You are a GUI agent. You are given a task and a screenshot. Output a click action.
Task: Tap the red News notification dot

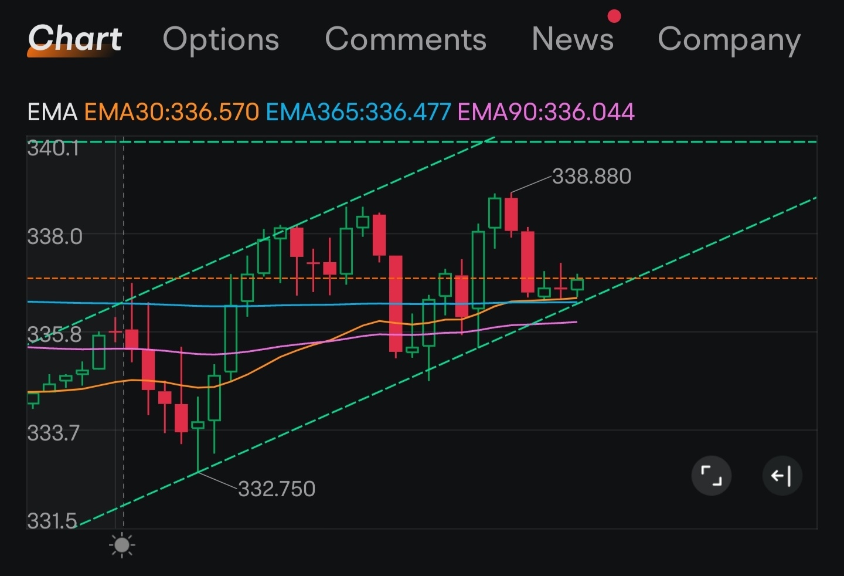pyautogui.click(x=614, y=16)
